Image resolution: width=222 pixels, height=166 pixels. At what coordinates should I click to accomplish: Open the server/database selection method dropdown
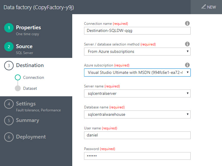137,52
